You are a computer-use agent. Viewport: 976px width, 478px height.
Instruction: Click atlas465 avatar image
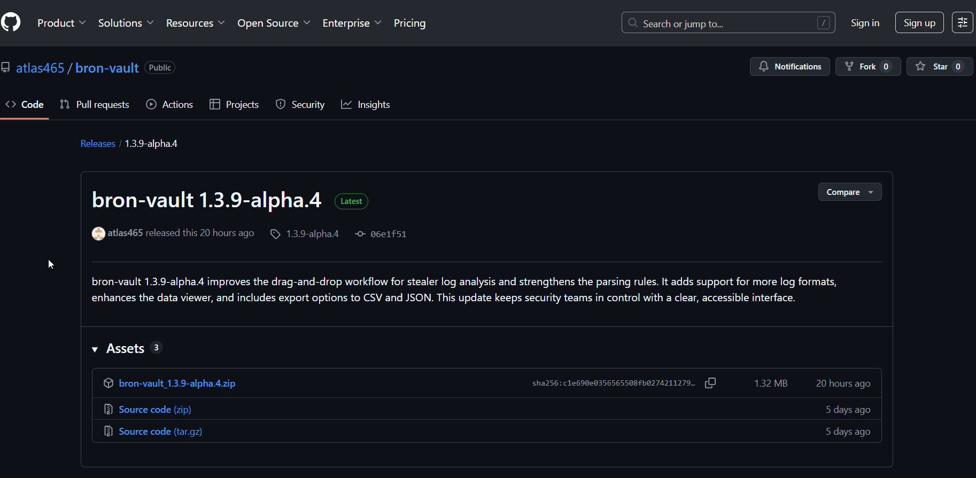pyautogui.click(x=98, y=233)
